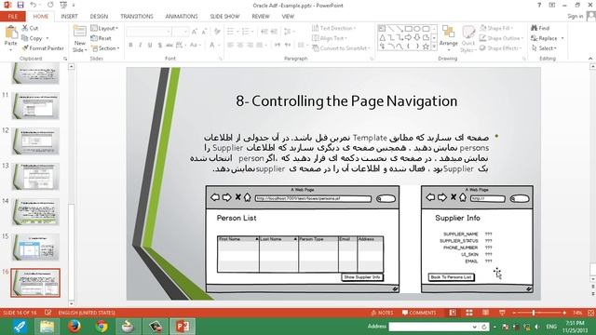596x335 pixels.
Task: Activate the Format Painter brush
Action: [x=43, y=48]
